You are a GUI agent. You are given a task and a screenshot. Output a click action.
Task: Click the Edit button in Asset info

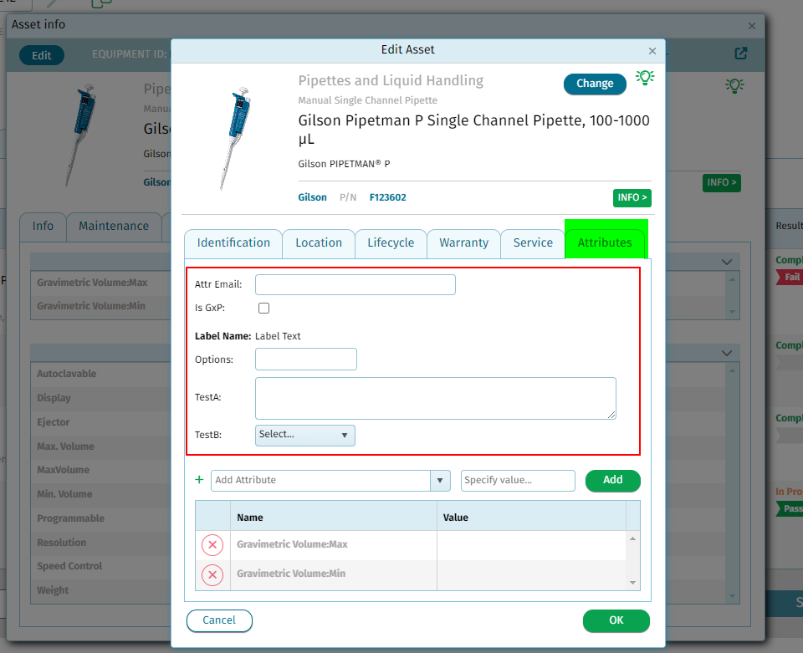click(x=42, y=56)
